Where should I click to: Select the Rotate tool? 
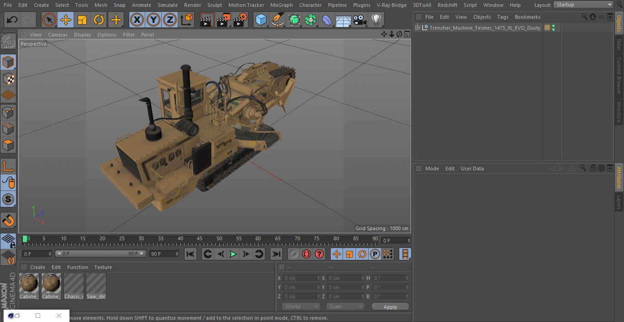[99, 20]
